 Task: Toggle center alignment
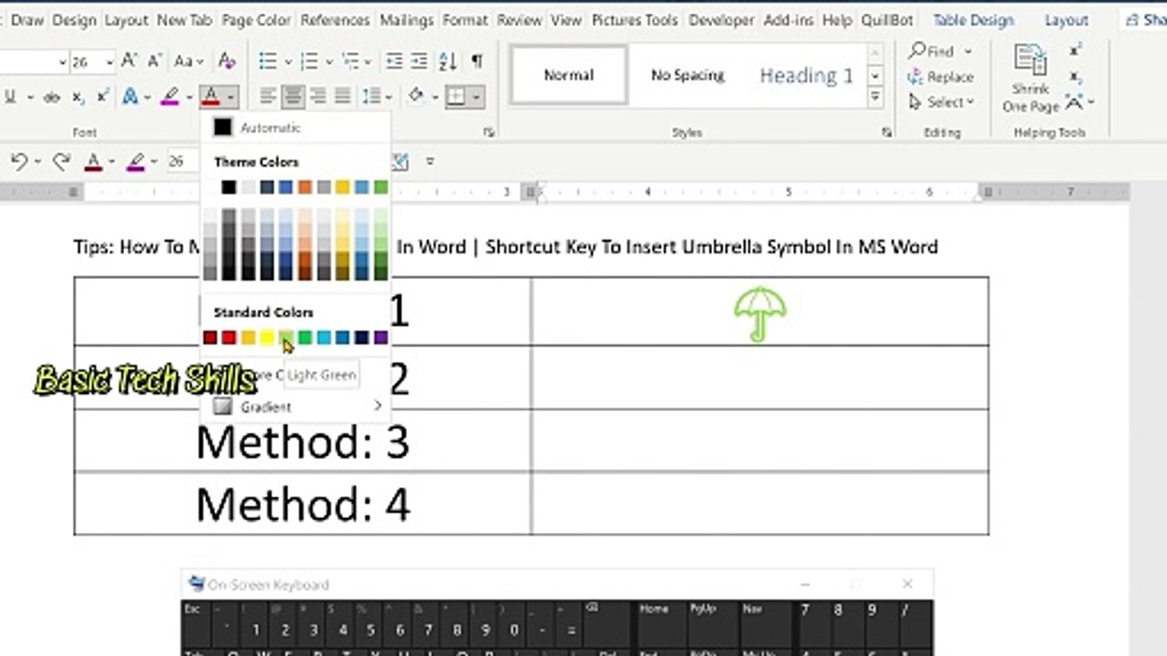293,97
